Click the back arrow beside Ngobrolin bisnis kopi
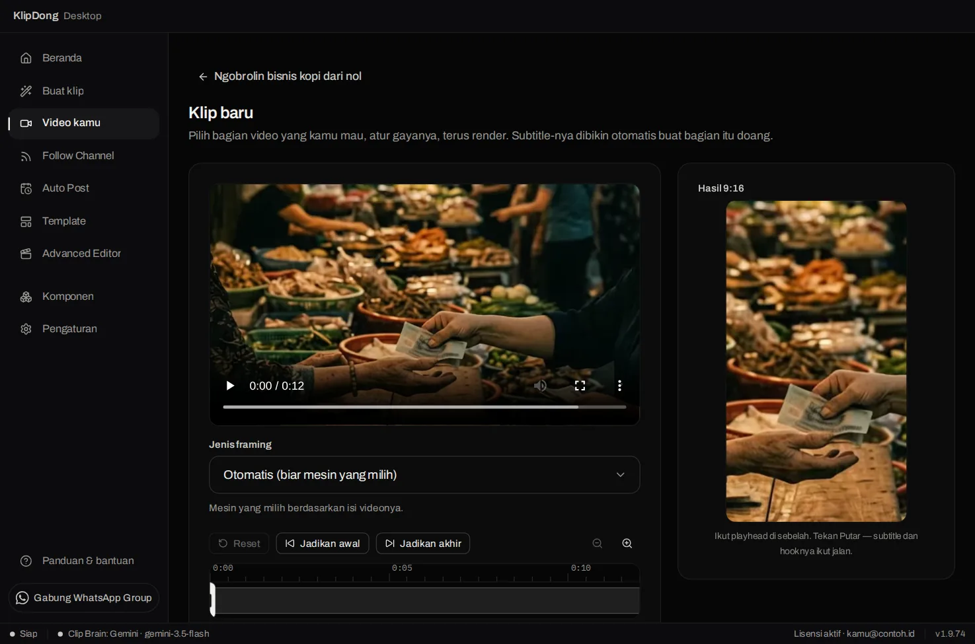 (203, 77)
